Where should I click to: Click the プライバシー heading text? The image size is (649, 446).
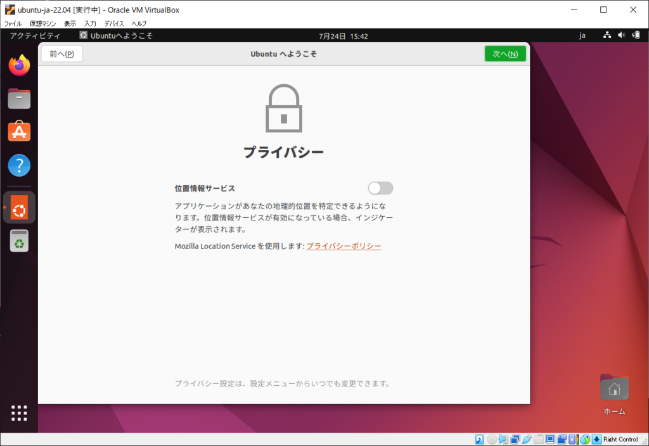click(x=283, y=152)
